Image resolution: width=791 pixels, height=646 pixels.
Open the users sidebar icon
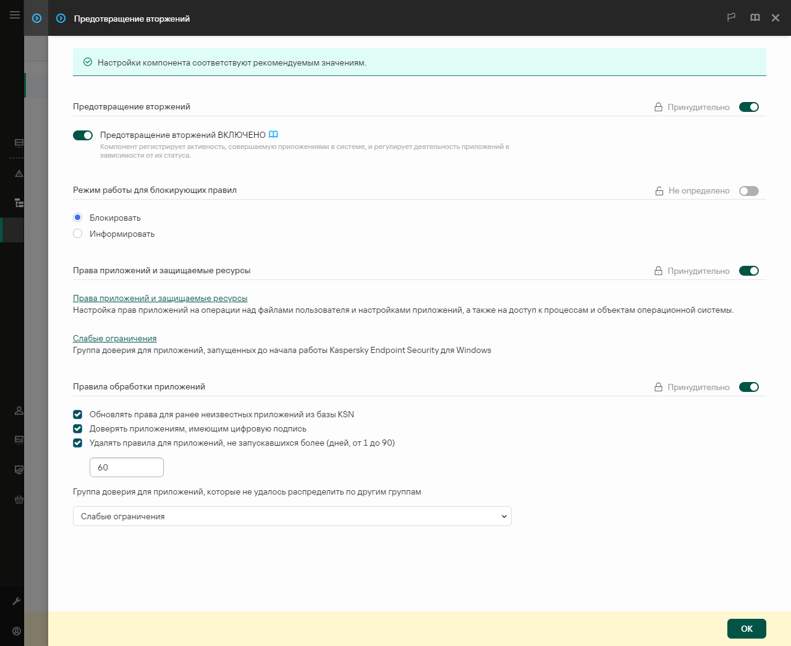click(x=19, y=410)
